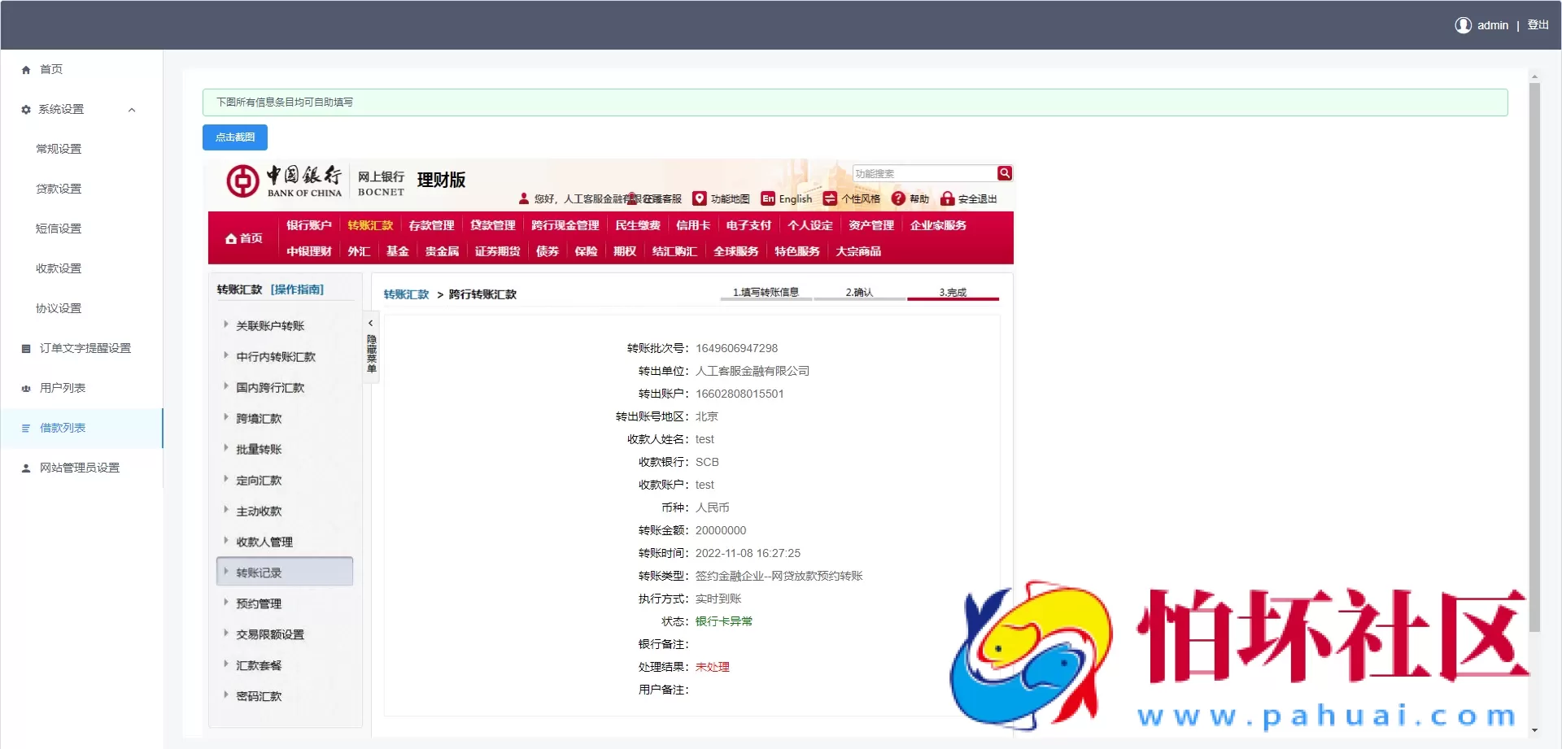
Task: Select 转账汇款 in the red navigation bar
Action: tap(371, 225)
